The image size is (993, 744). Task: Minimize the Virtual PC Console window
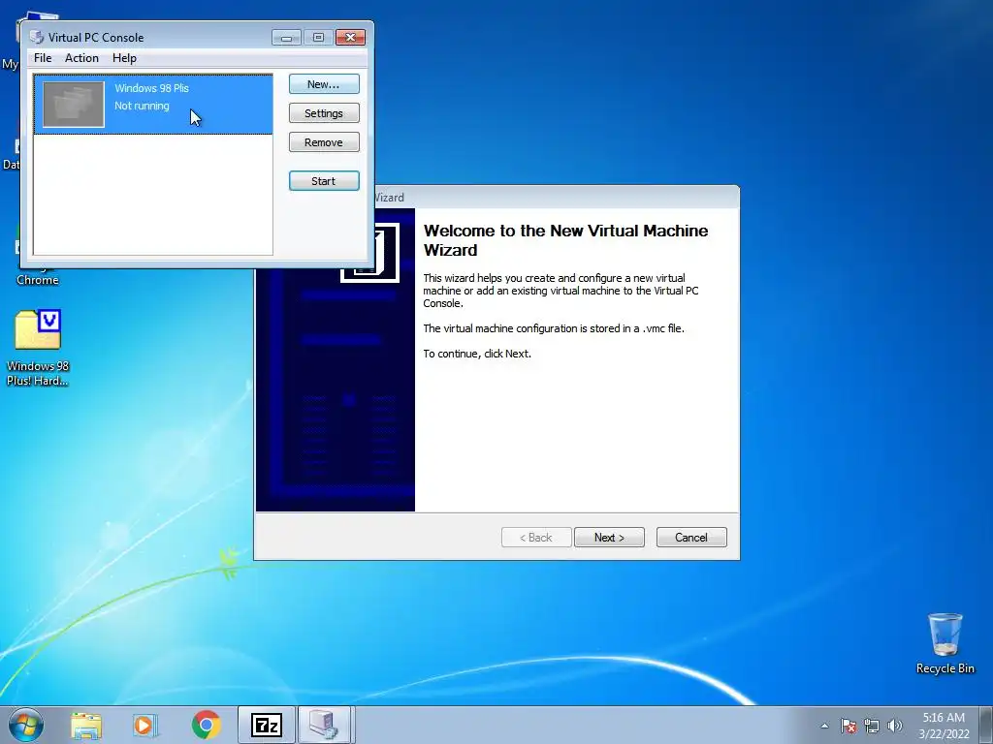[286, 38]
